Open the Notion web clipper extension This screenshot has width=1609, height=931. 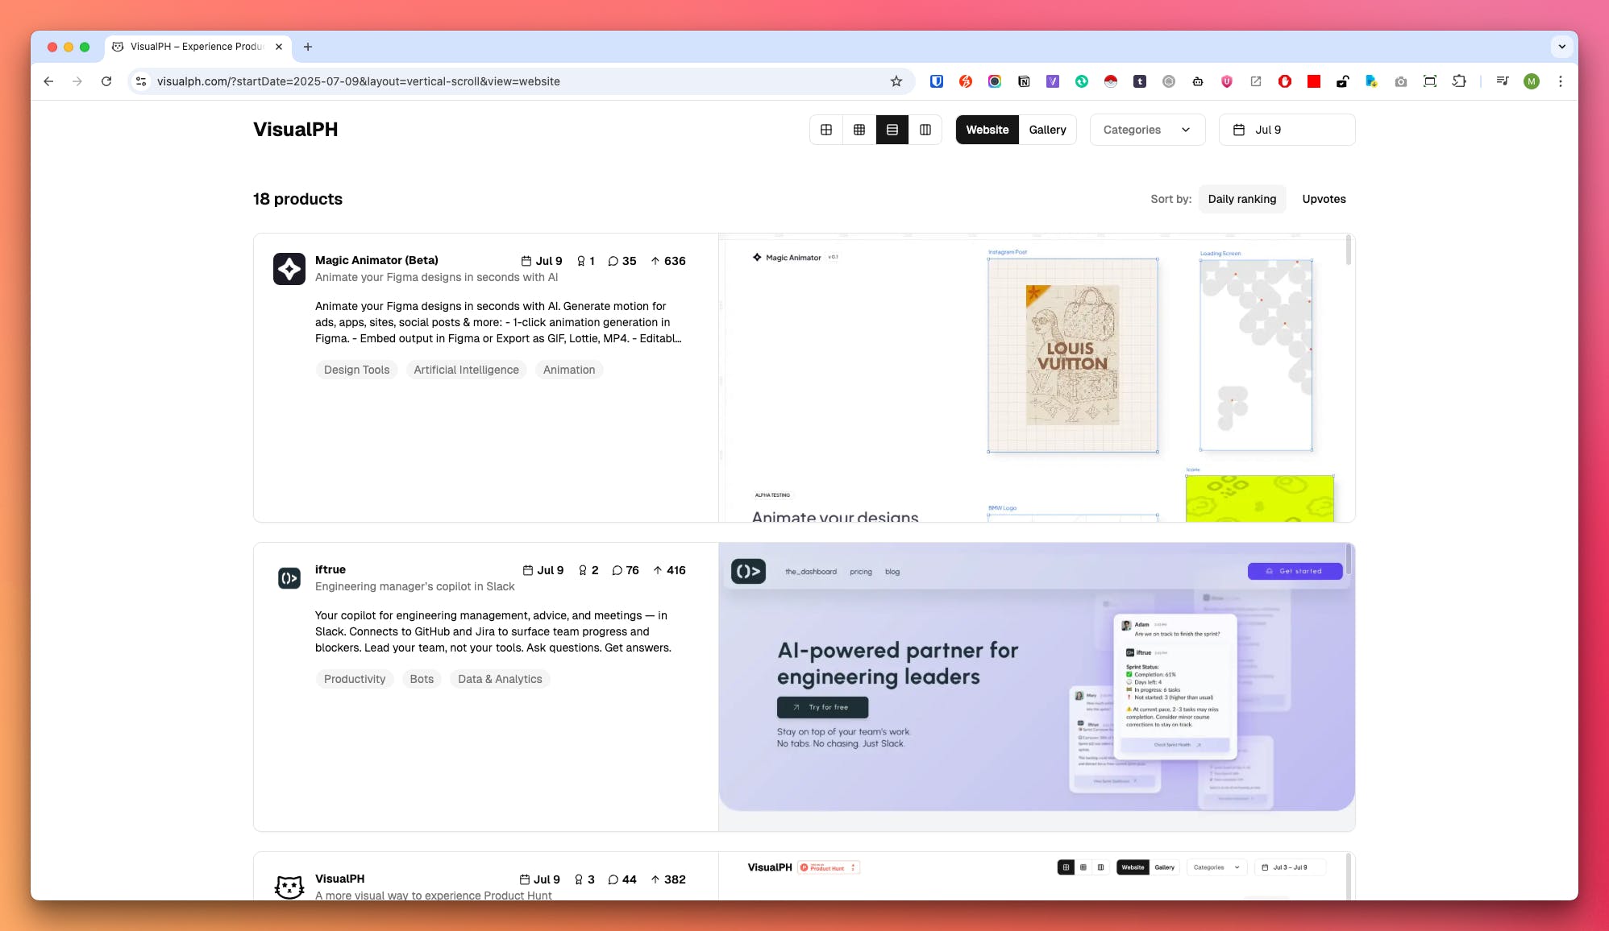[x=1024, y=81]
